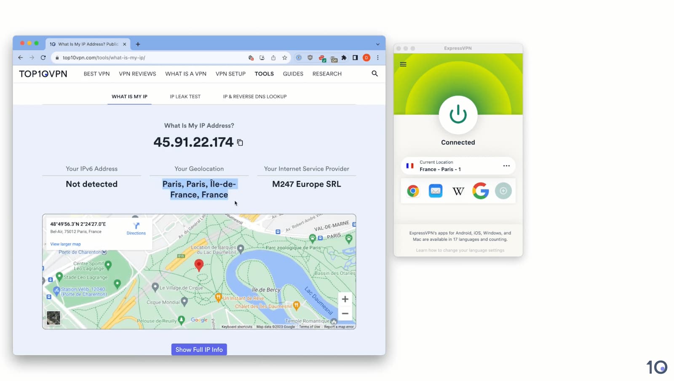
Task: Open the ExpressVPN hamburger menu
Action: point(403,64)
